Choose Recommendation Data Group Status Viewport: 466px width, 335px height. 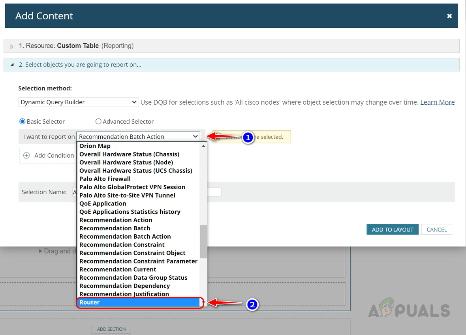click(139, 278)
